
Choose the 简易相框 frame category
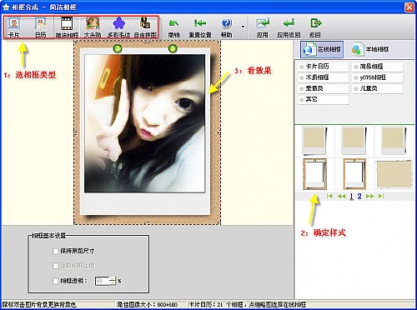tap(378, 67)
